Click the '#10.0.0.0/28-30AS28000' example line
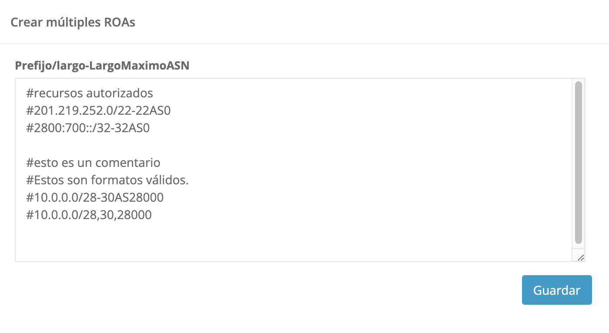Image resolution: width=609 pixels, height=333 pixels. point(95,197)
